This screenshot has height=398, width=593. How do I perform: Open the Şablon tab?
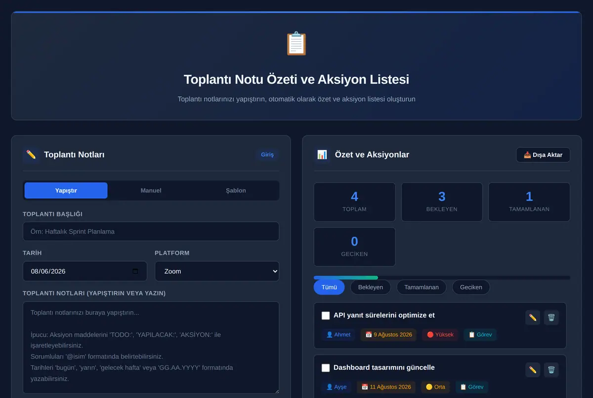(236, 191)
